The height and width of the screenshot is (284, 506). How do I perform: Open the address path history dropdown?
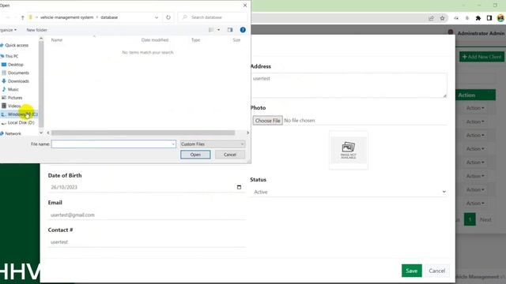coord(157,17)
